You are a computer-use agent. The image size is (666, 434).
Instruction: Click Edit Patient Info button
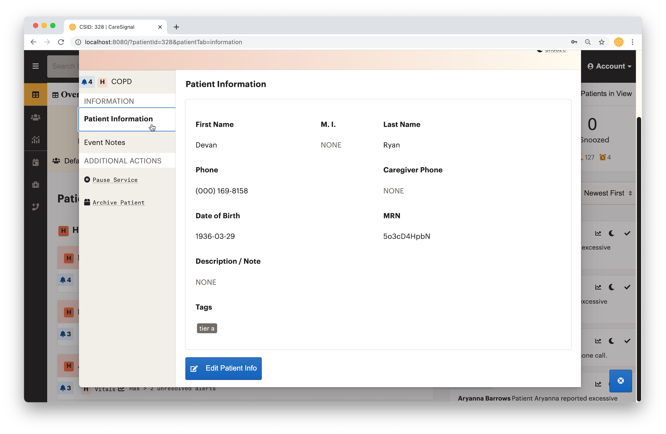point(223,368)
